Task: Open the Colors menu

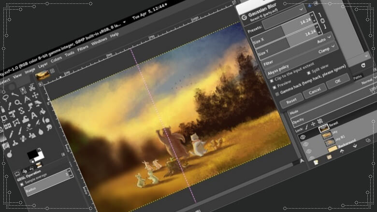Action: click(x=56, y=59)
